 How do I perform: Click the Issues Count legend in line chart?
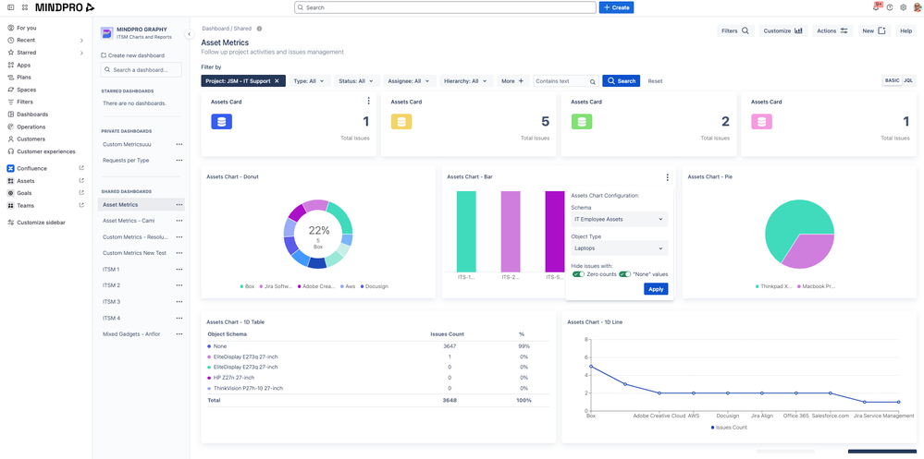pos(729,428)
